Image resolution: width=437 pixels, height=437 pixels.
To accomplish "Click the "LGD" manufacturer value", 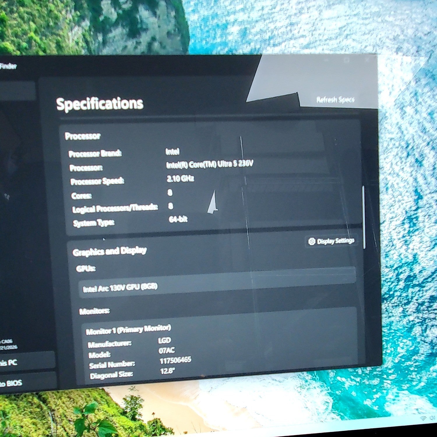I will 165,340.
